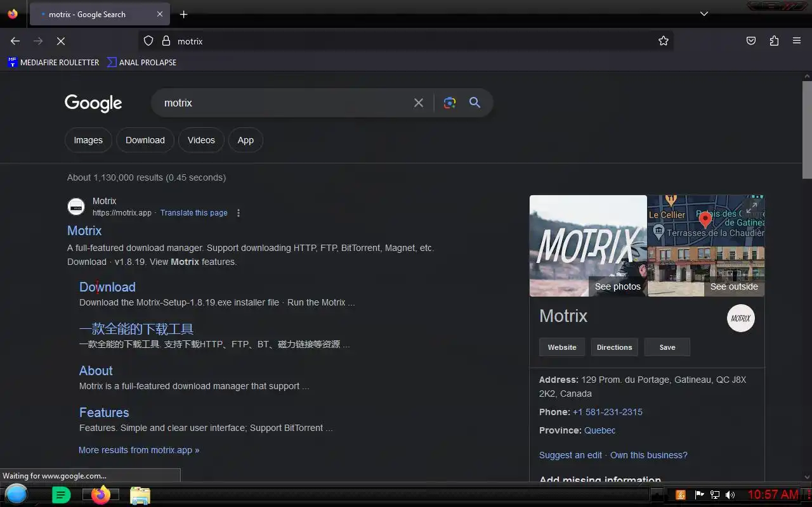Click the volume speaker tray icon
Screen dimensions: 812x507
[730, 495]
